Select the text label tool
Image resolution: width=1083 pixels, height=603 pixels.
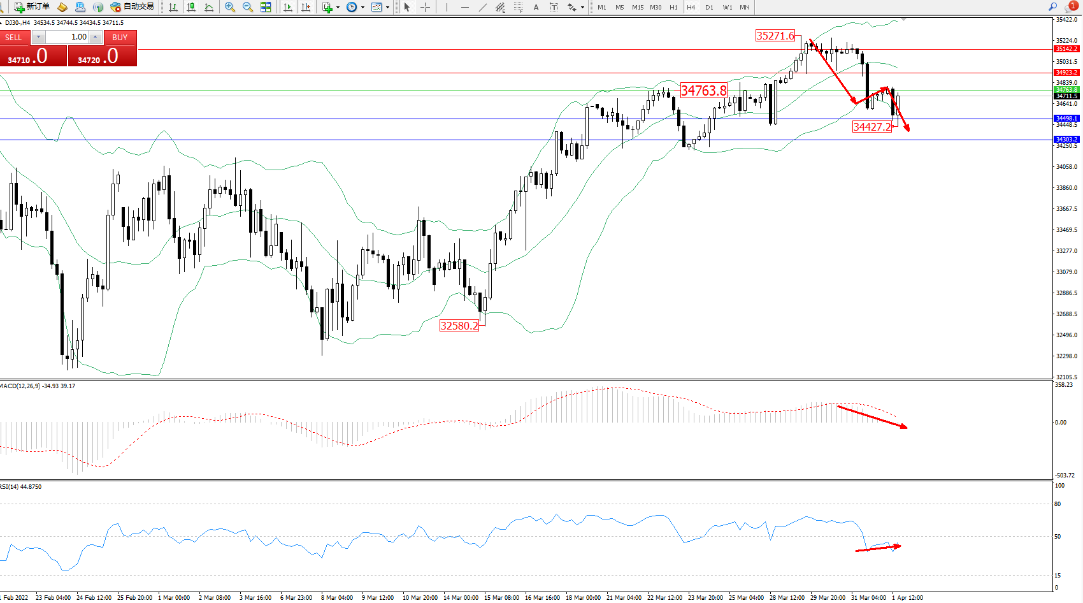536,7
